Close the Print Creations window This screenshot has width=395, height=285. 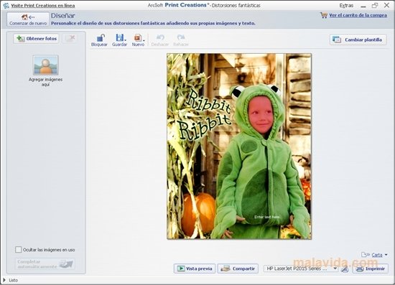[x=386, y=5]
